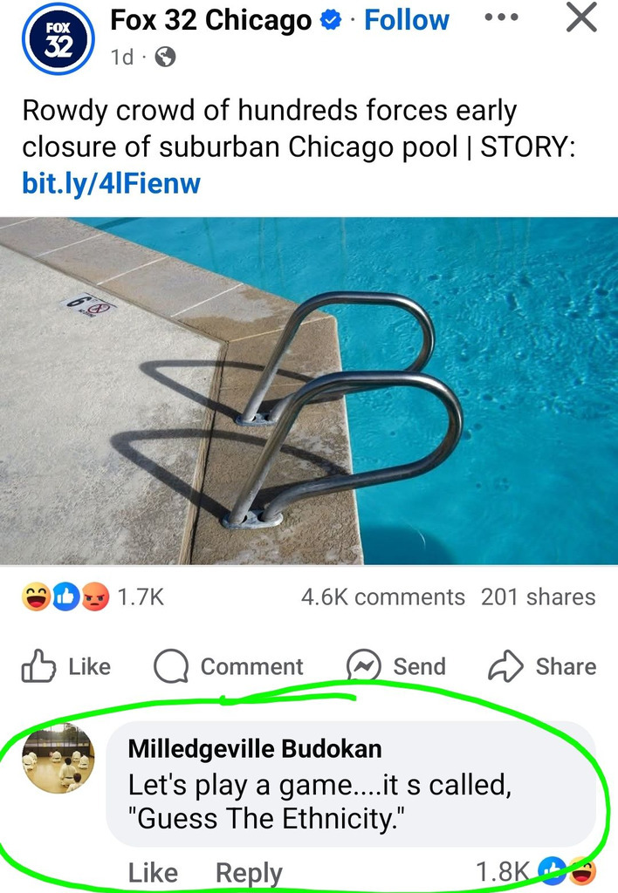Image resolution: width=618 pixels, height=893 pixels.
Task: Open the swimming pool photo
Action: [x=309, y=391]
